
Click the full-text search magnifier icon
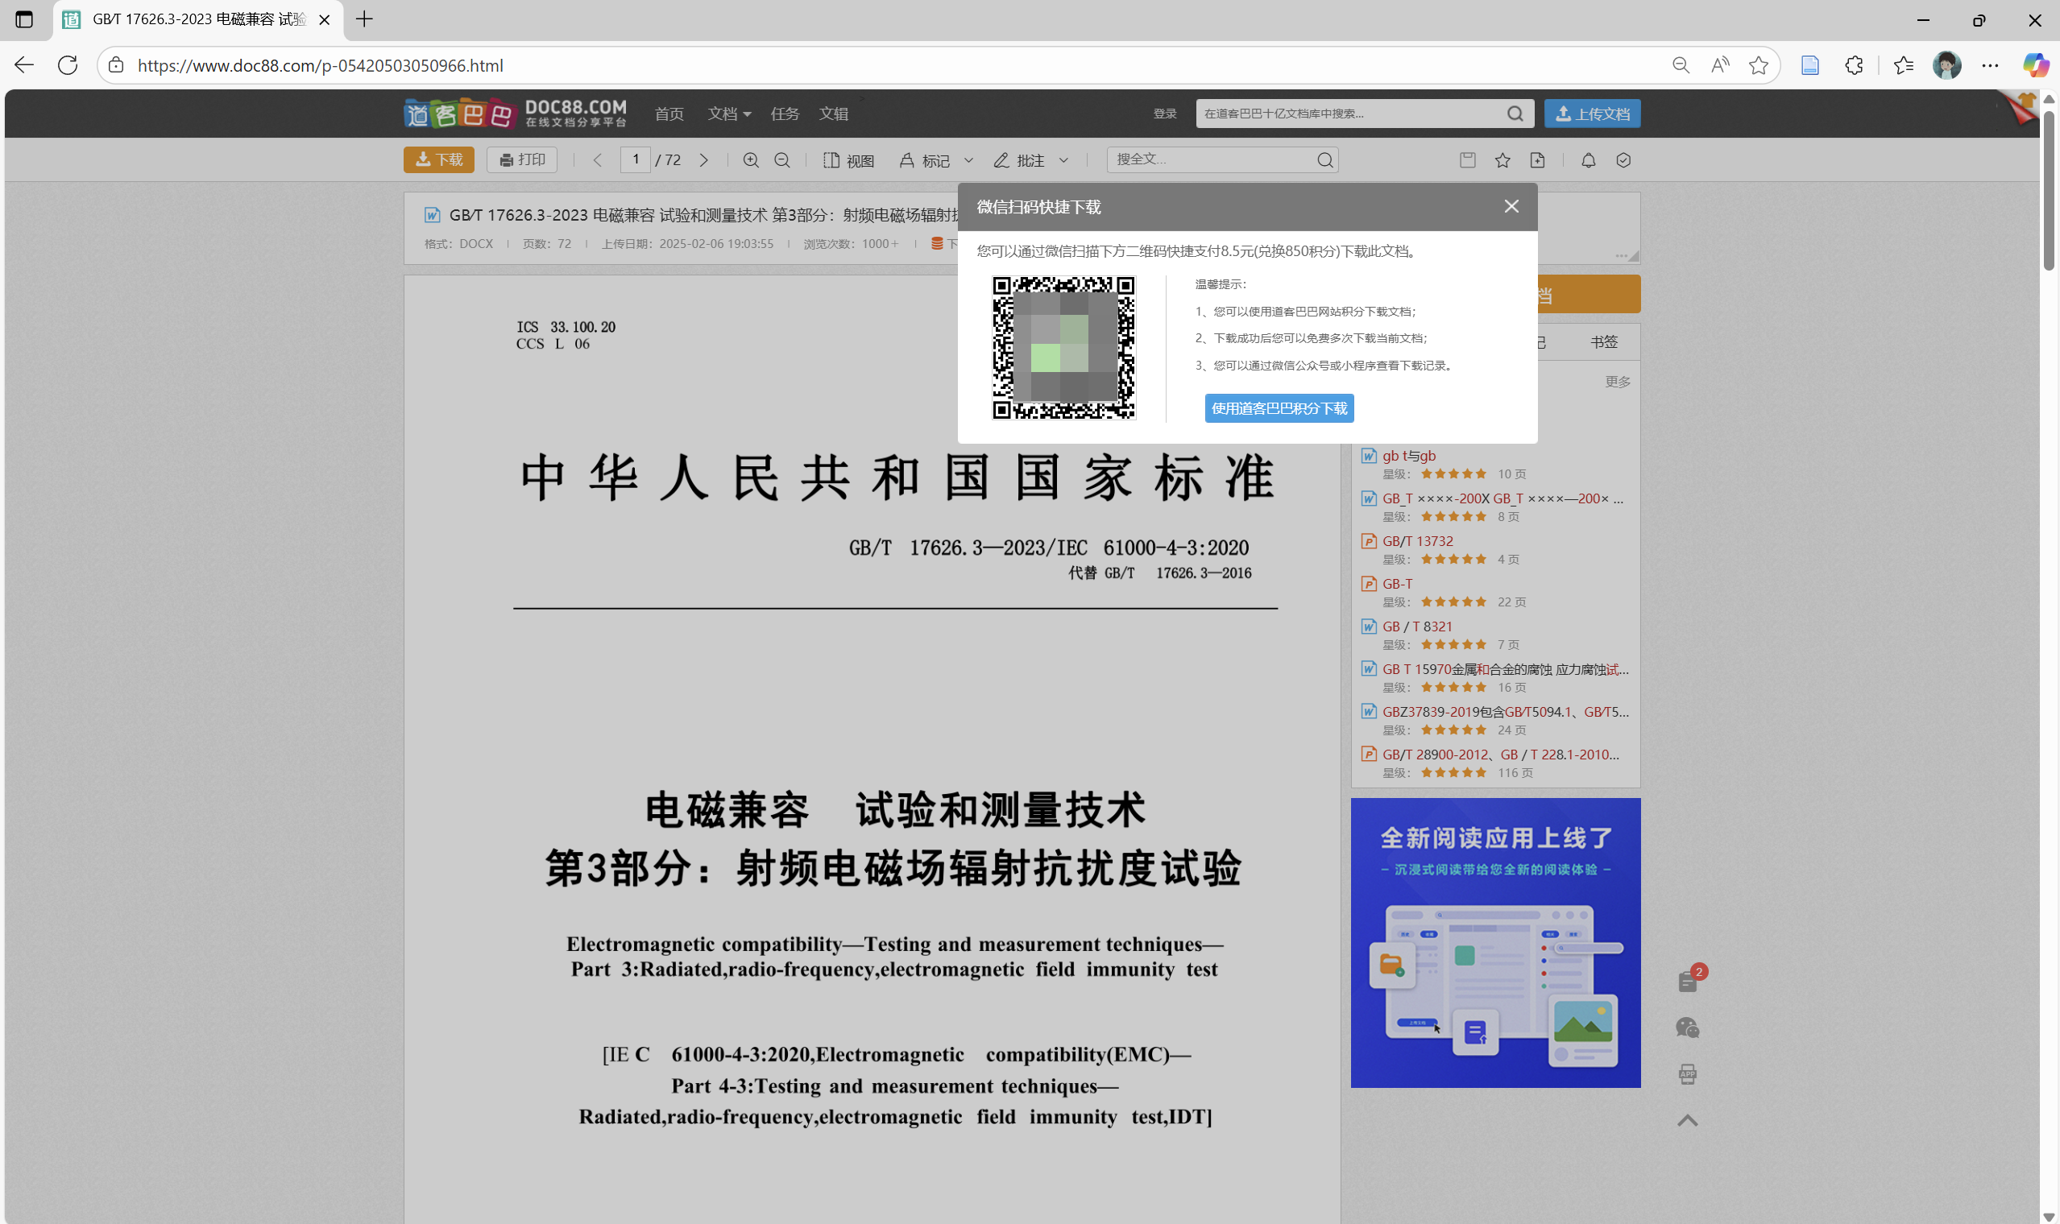click(x=1325, y=160)
